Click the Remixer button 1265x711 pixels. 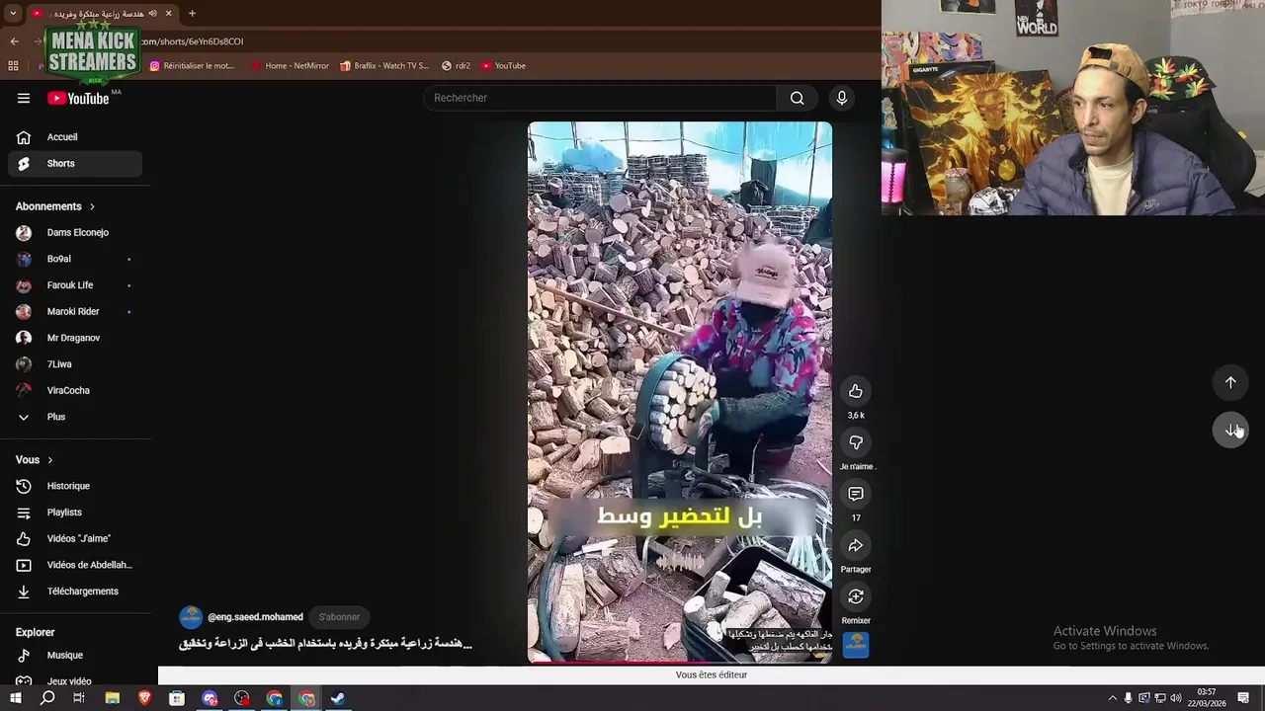856,596
